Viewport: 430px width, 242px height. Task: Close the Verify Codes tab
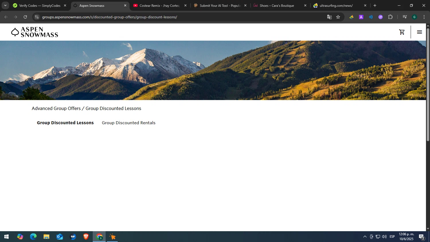click(x=65, y=5)
